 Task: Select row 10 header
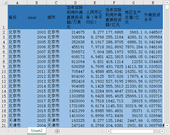[x=4, y=71]
